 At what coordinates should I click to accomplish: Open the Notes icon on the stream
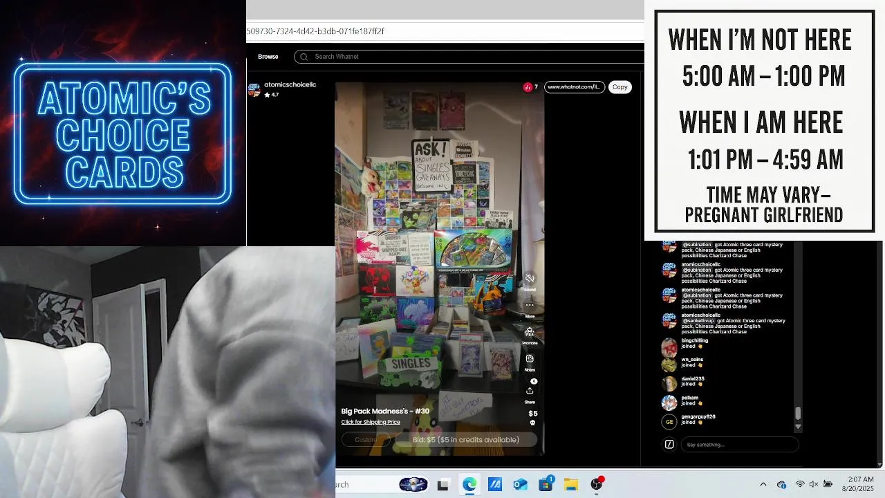[530, 358]
